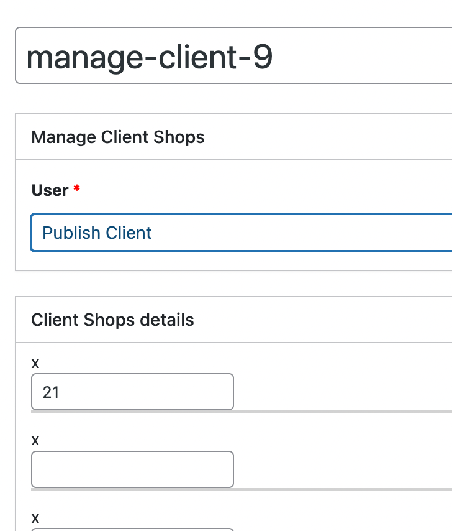452x531 pixels.
Task: Click the divider line below the empty field
Action: click(241, 489)
